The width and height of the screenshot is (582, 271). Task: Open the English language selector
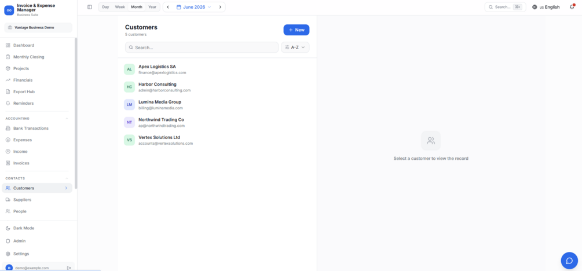[546, 7]
